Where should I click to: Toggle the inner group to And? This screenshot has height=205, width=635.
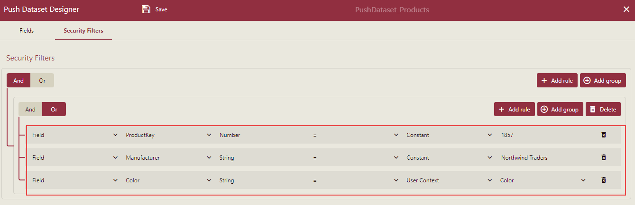pos(30,110)
